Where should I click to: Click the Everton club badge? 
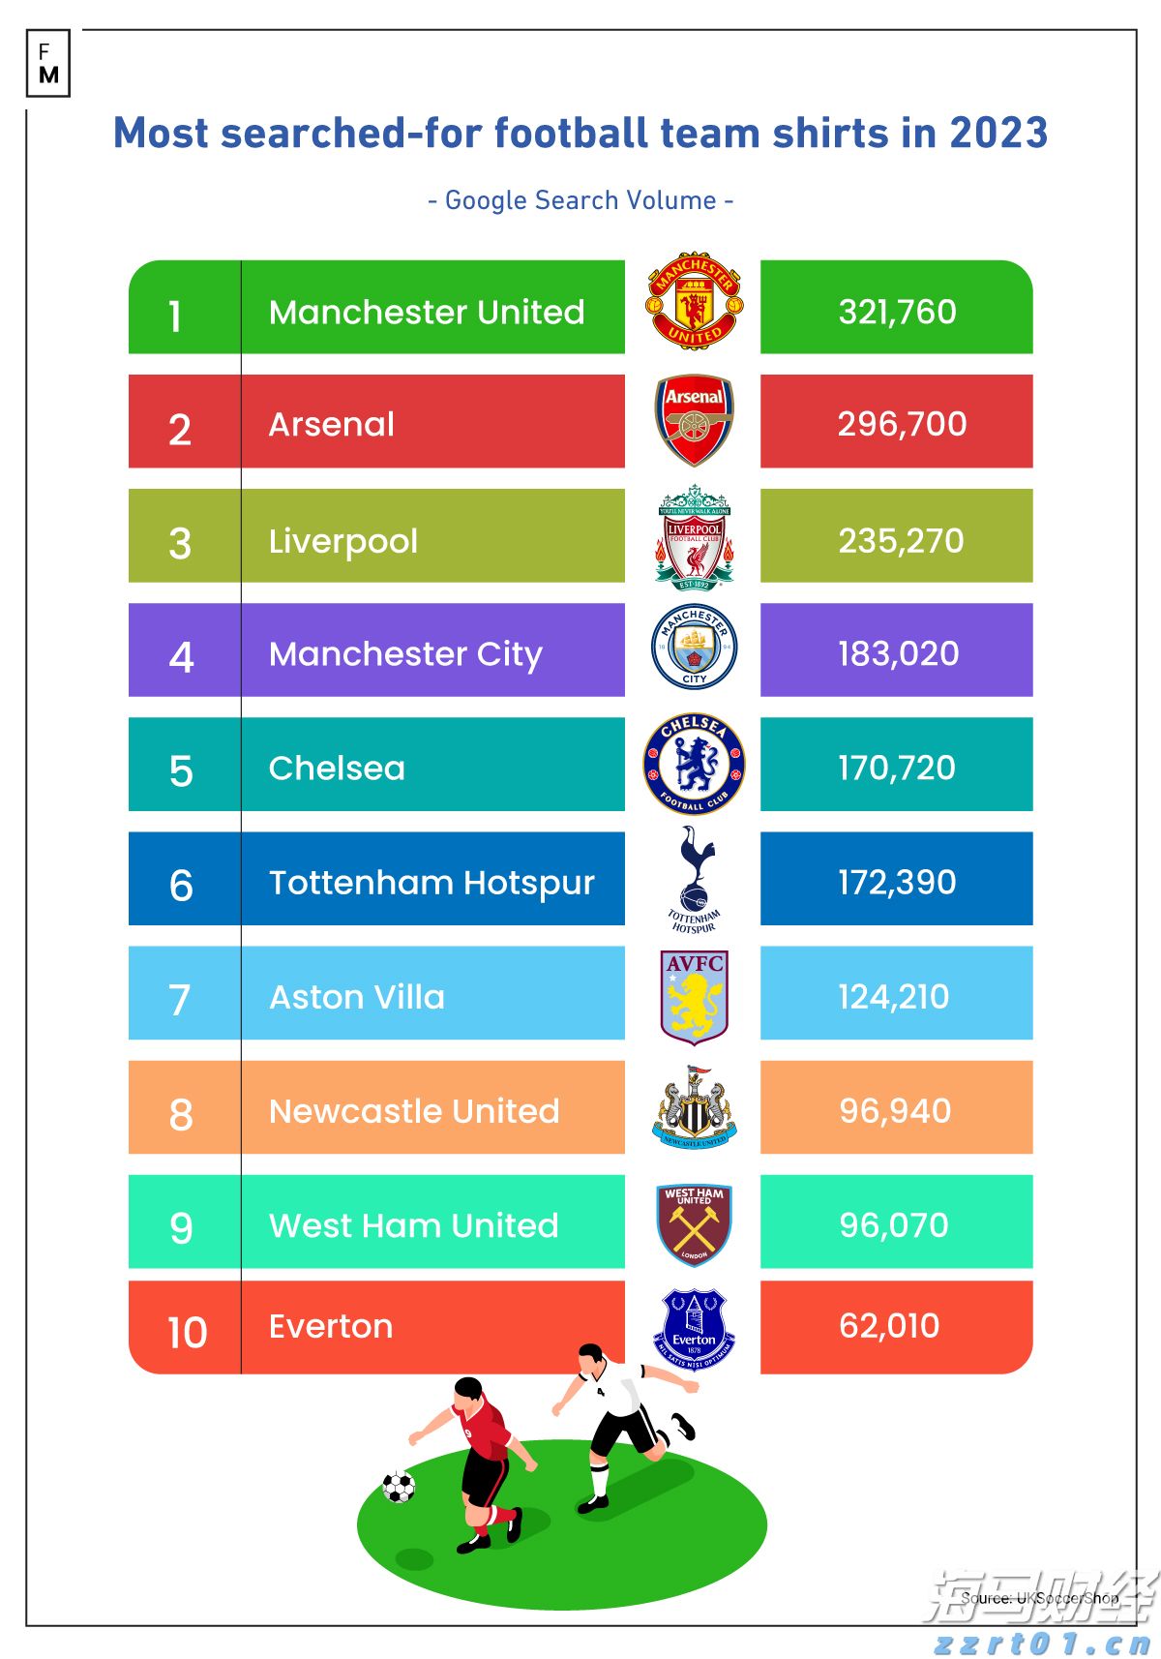pyautogui.click(x=694, y=1328)
